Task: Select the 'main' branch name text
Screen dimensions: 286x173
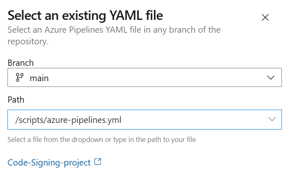Action: pyautogui.click(x=39, y=78)
